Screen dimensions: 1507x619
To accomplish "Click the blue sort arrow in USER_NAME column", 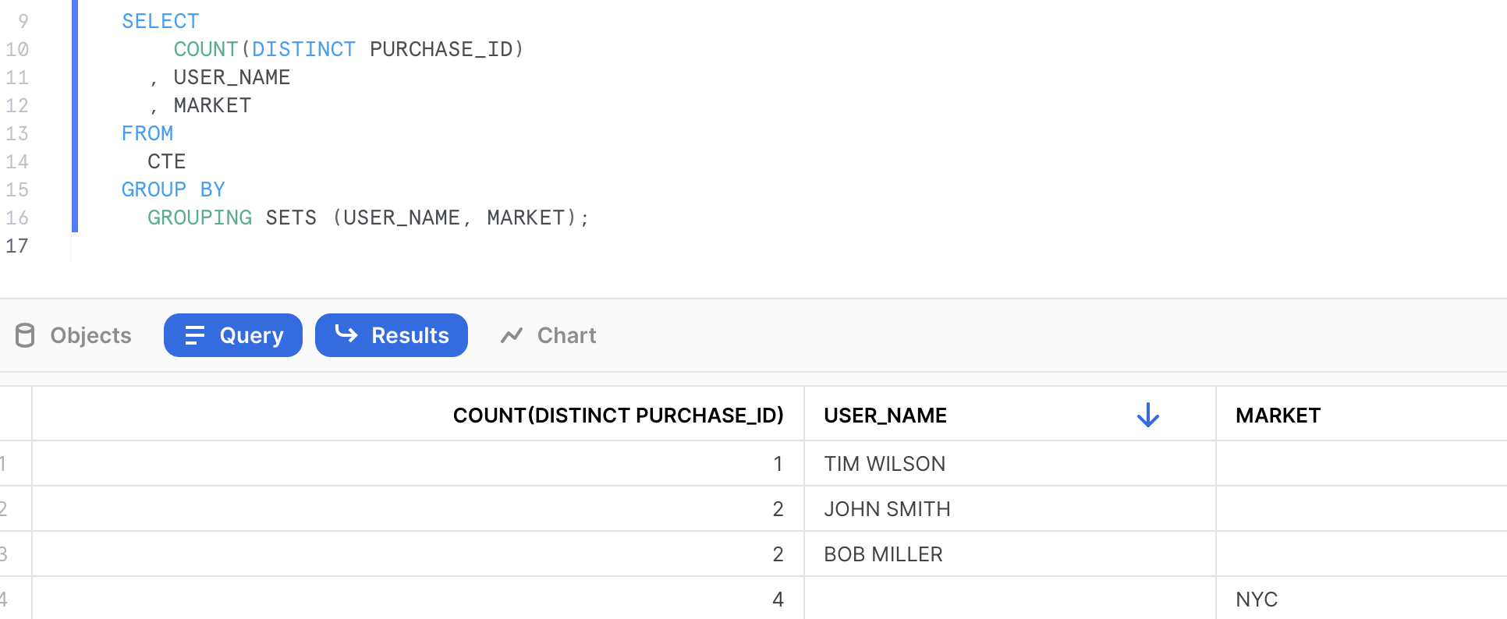I will tap(1147, 415).
